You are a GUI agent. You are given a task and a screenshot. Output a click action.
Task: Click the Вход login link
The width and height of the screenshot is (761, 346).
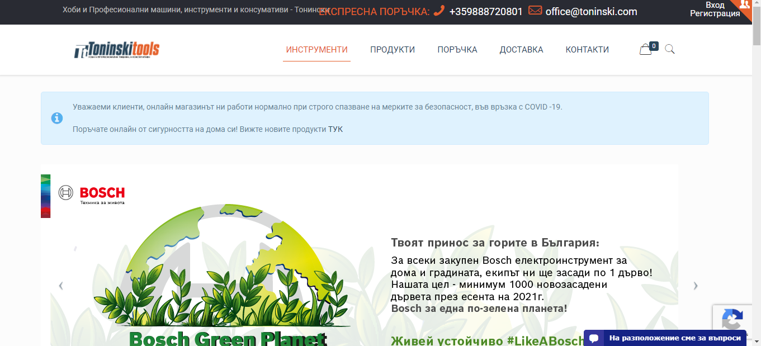(715, 5)
